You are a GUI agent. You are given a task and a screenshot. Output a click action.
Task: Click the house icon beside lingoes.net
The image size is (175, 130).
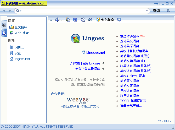click(x=12, y=59)
